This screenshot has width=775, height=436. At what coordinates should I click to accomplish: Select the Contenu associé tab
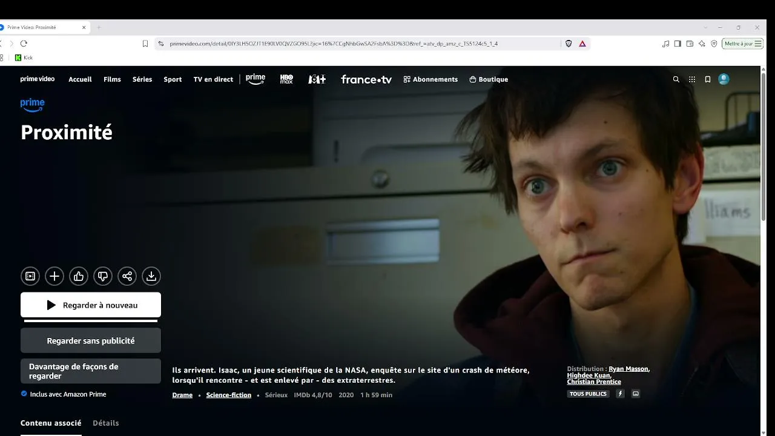click(51, 423)
